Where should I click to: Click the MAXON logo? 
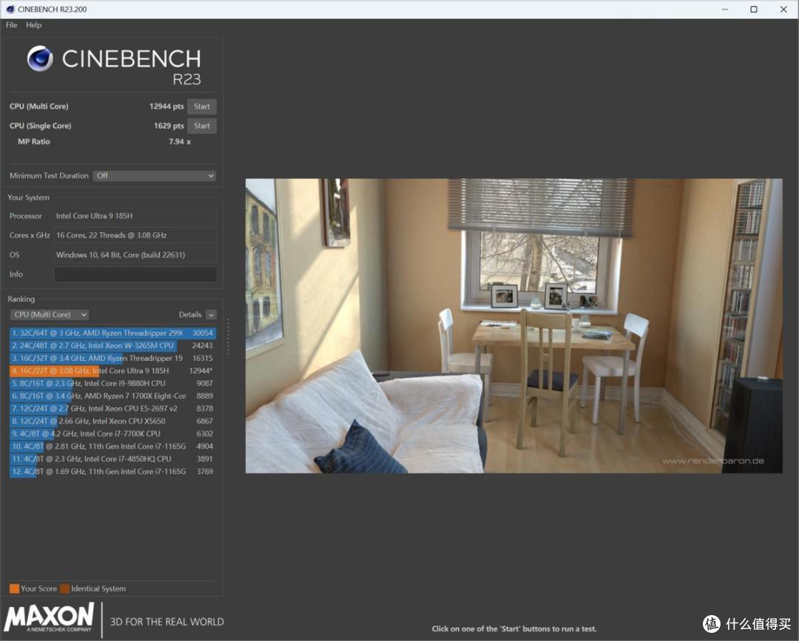[50, 617]
